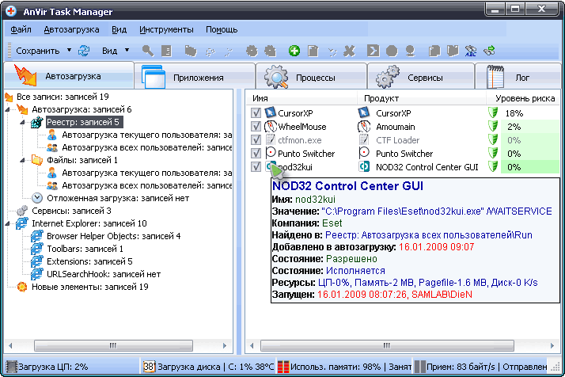Click the right list panel horizontal scrollbar thumb
This screenshot has height=377, width=565.
[387, 345]
